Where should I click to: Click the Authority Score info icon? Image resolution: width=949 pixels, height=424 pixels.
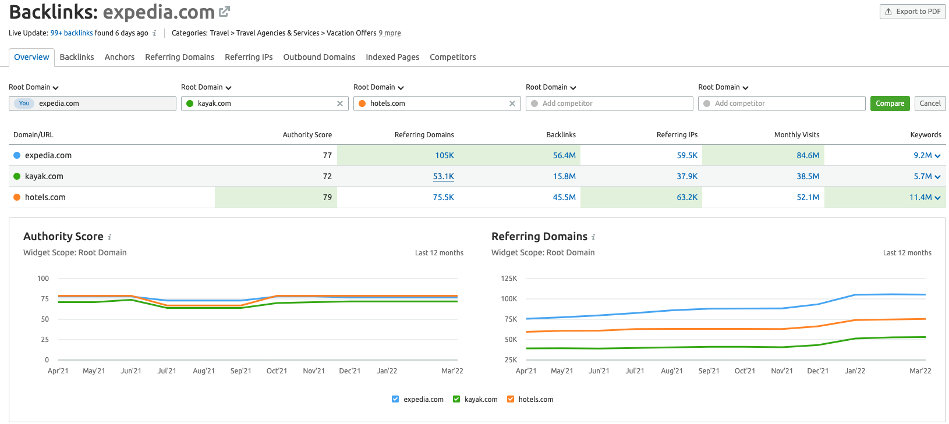click(109, 237)
